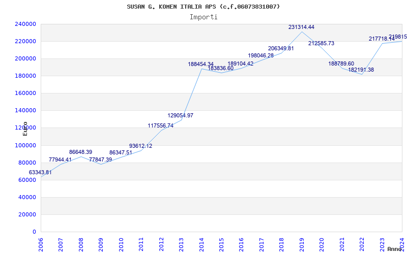The image size is (407, 254).
Task: Click the x-axis year 2015
Action: tap(221, 245)
